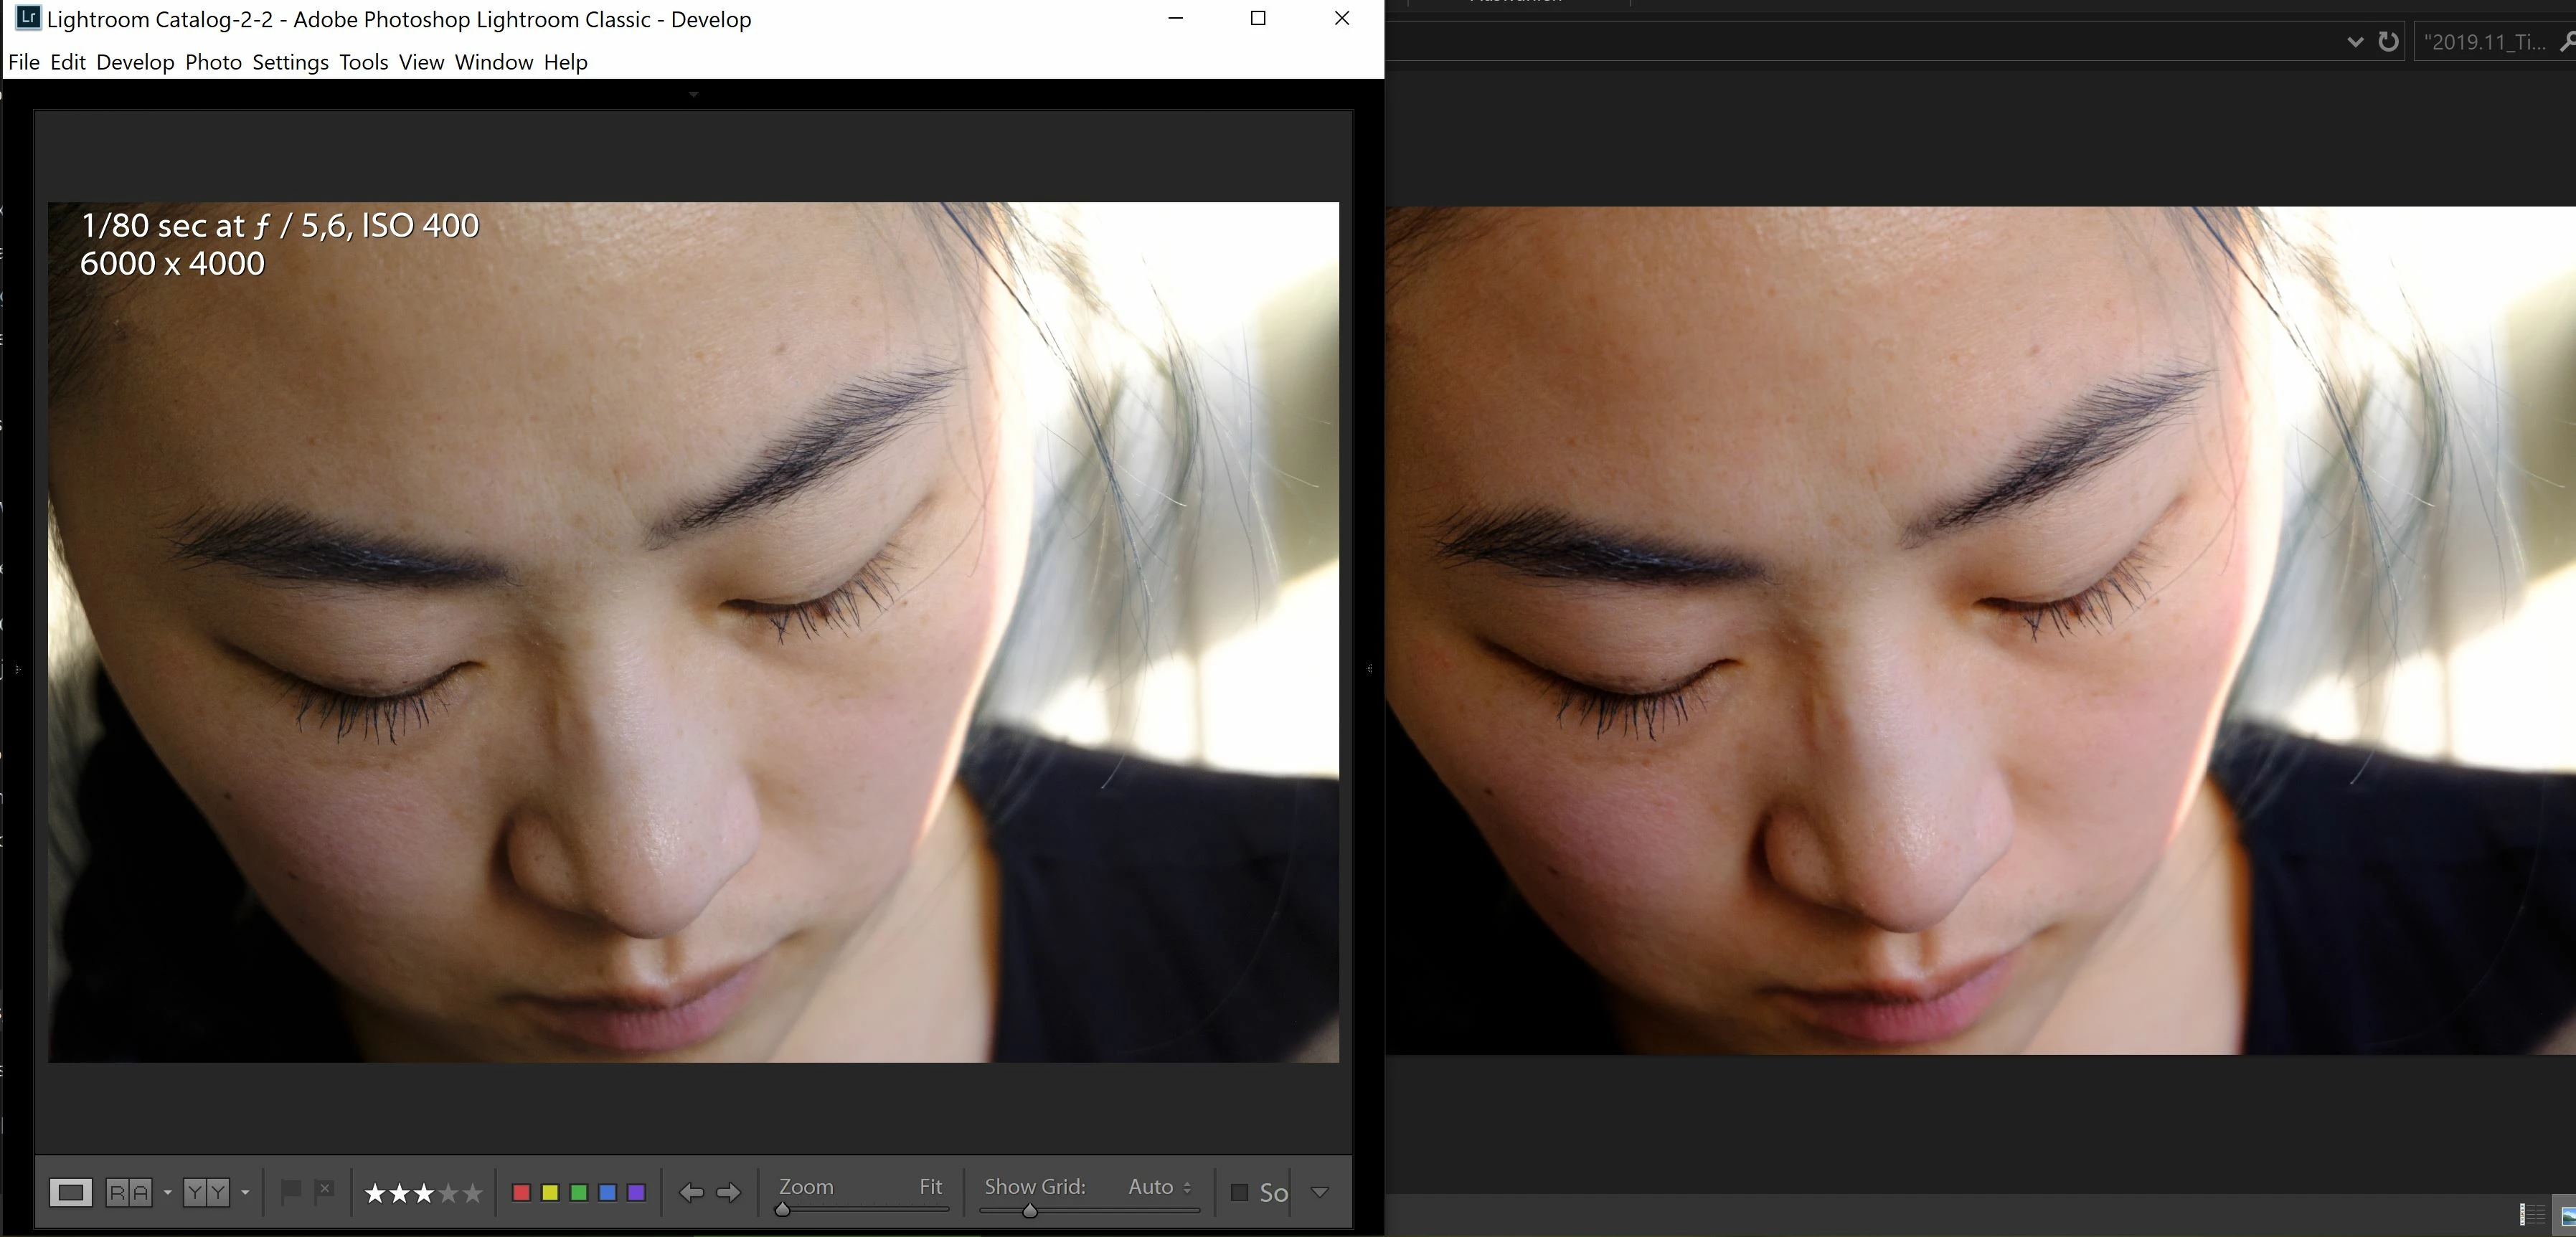Click the top panel collapse arrow
Image resolution: width=2576 pixels, height=1237 pixels.
click(x=693, y=94)
